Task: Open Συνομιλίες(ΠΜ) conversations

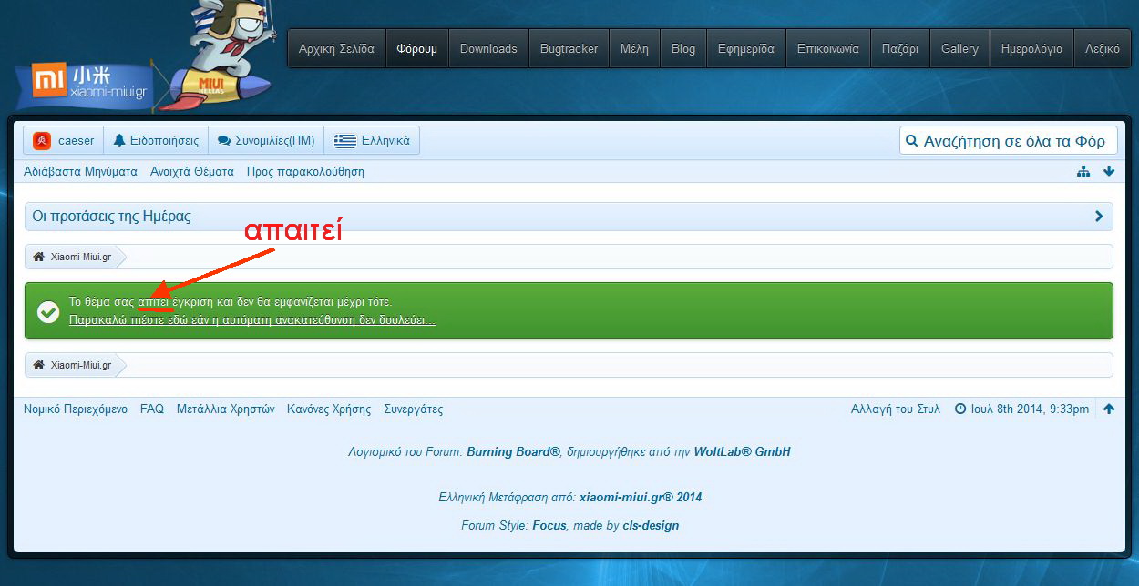Action: (x=266, y=141)
